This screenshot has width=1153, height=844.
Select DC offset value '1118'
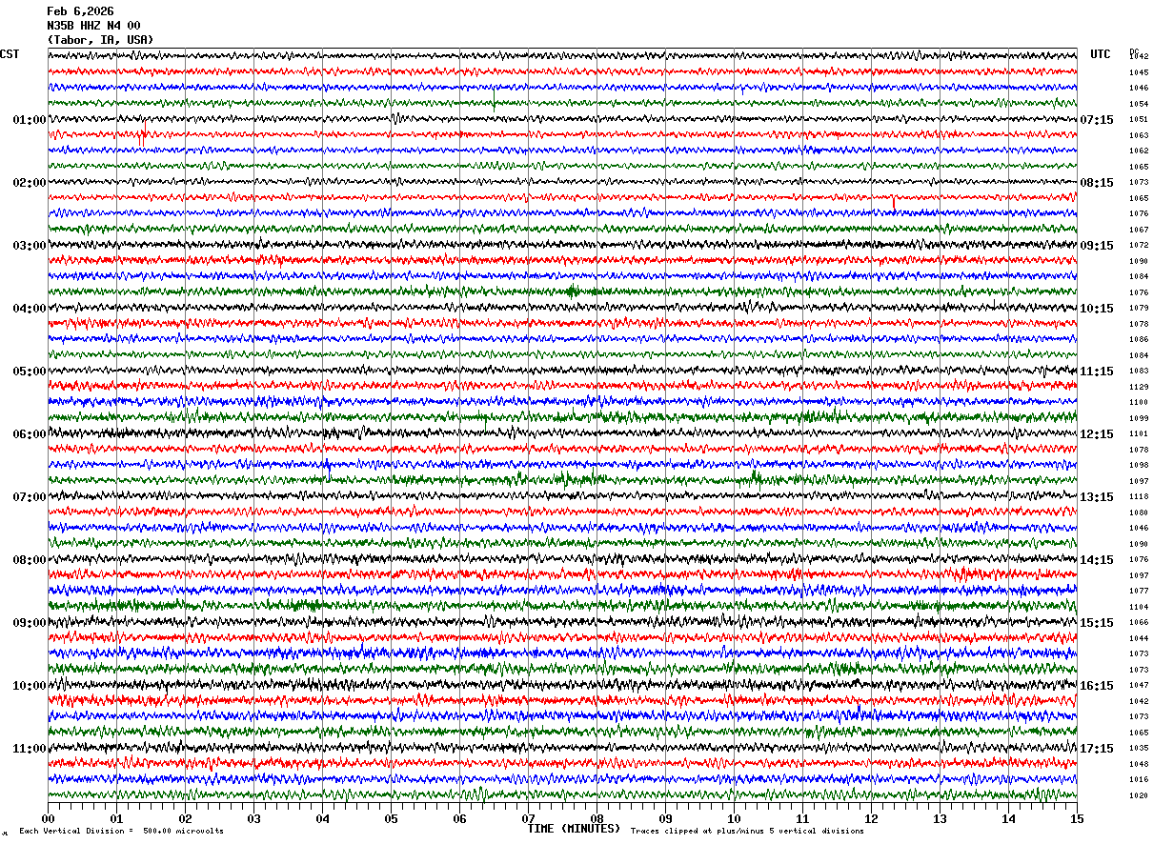(1139, 497)
